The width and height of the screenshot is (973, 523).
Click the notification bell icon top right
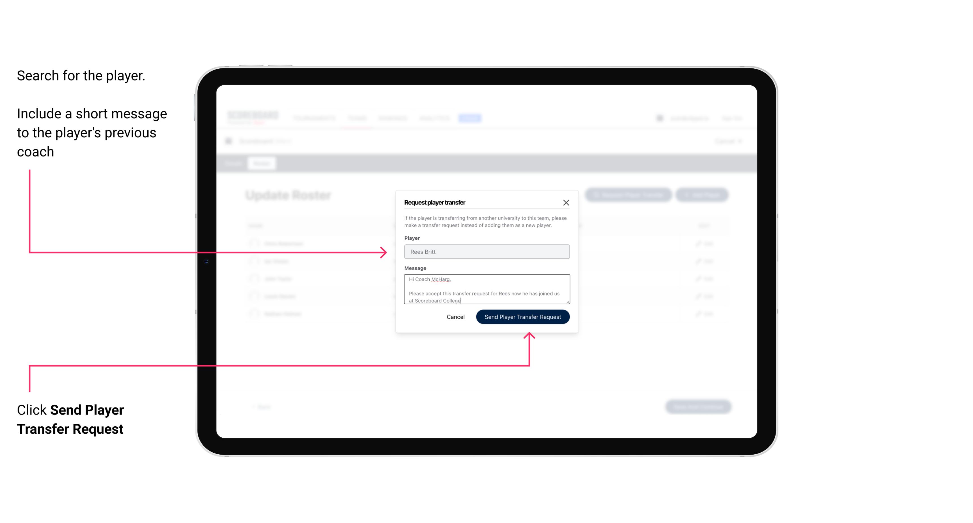pyautogui.click(x=659, y=118)
